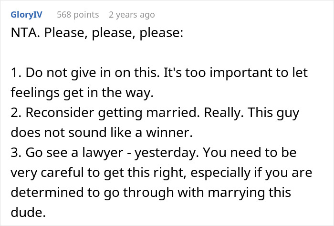334x226 pixels.
Task: Click the word 'winner' in point two
Action: click(x=169, y=133)
